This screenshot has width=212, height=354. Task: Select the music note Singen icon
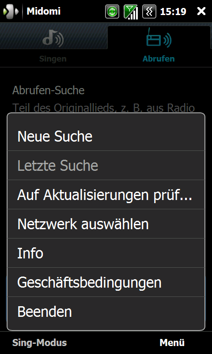tap(53, 39)
